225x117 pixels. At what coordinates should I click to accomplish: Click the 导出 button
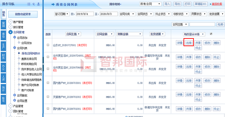tap(177, 4)
